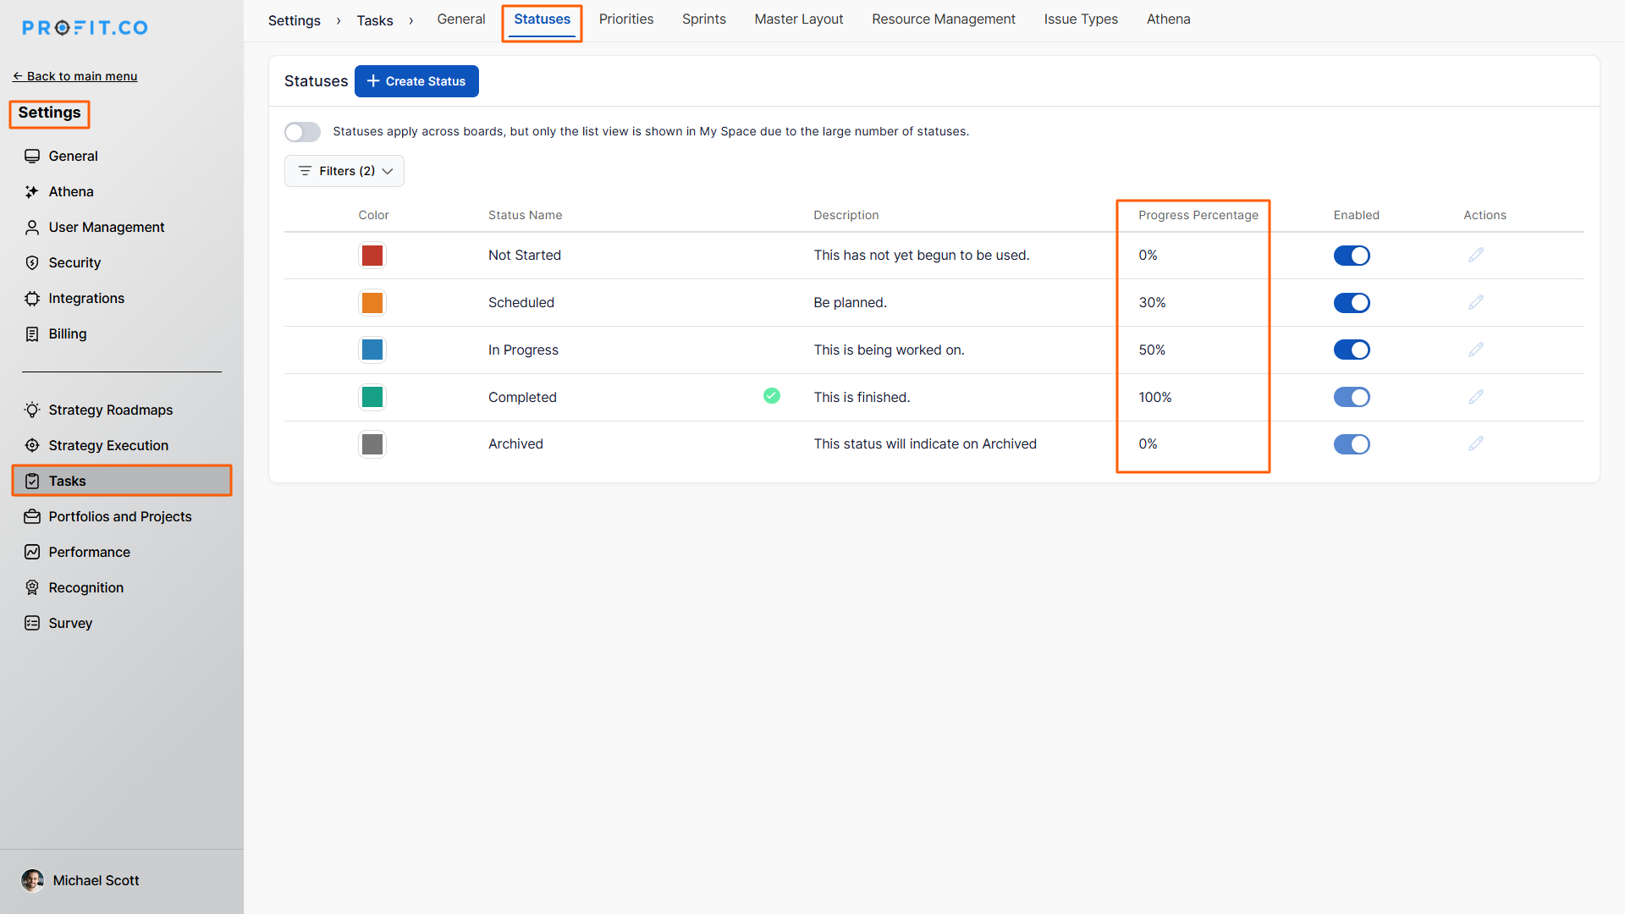This screenshot has width=1625, height=914.
Task: Switch to the Priorities tab
Action: [625, 19]
